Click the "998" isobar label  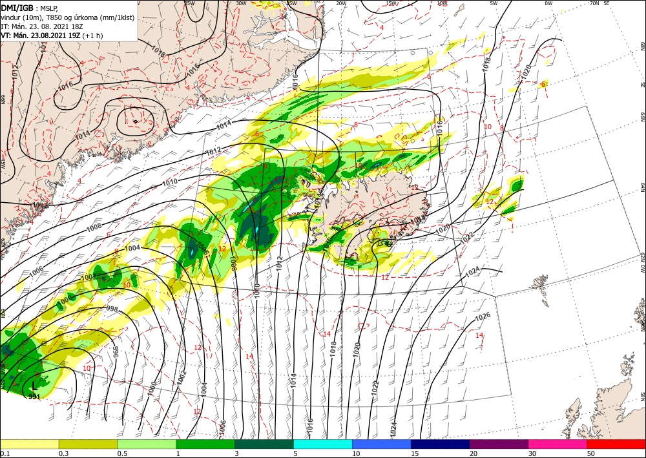(x=112, y=309)
